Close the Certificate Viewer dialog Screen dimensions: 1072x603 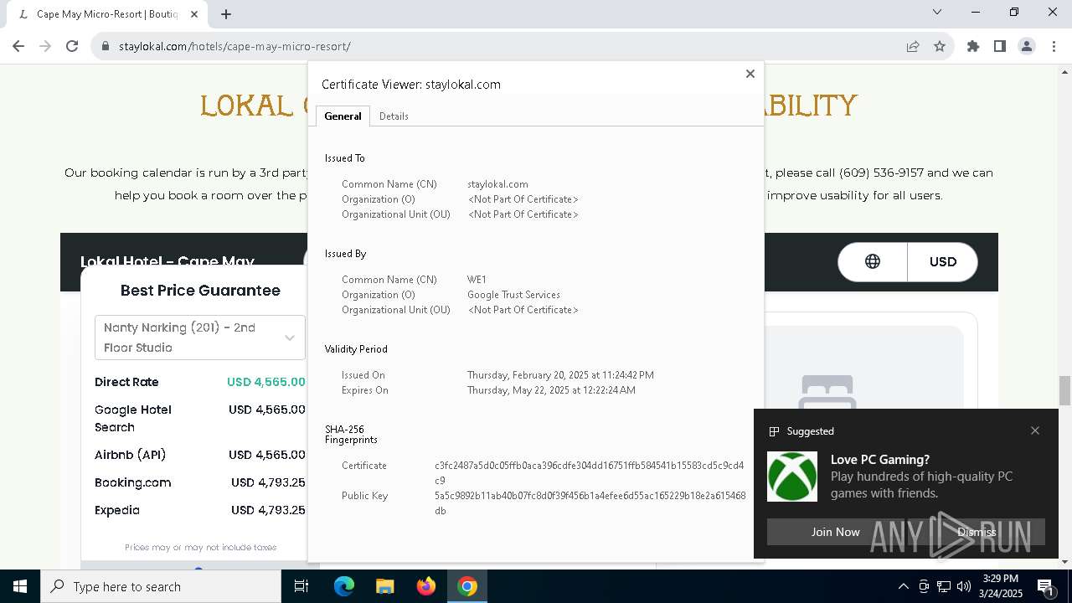[750, 74]
